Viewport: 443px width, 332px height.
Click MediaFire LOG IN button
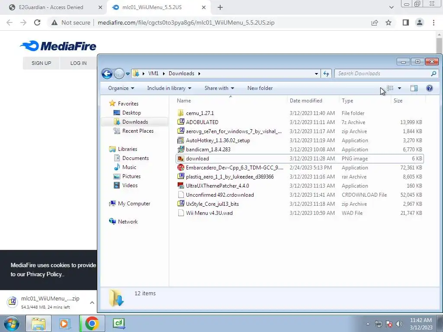click(x=79, y=63)
